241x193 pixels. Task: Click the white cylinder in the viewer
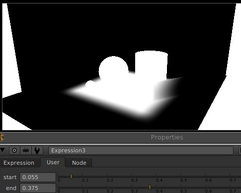[x=151, y=65]
